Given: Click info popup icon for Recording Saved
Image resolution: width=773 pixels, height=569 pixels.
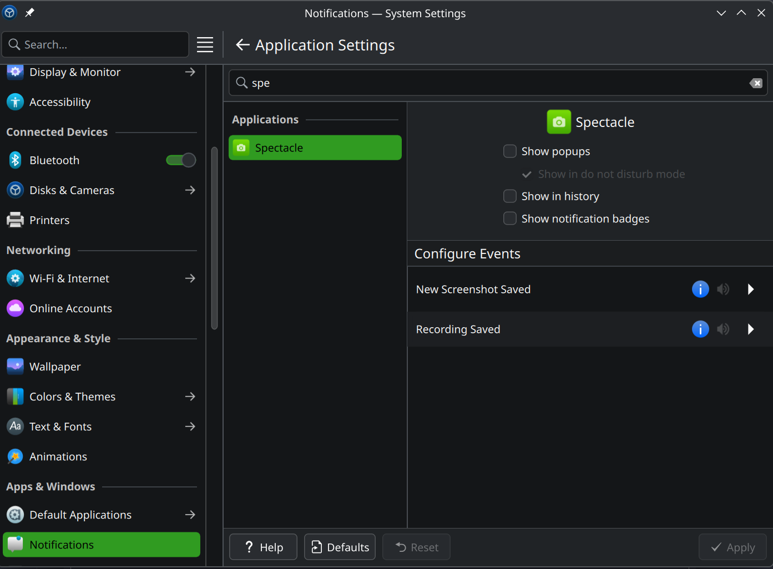Looking at the screenshot, I should point(700,329).
